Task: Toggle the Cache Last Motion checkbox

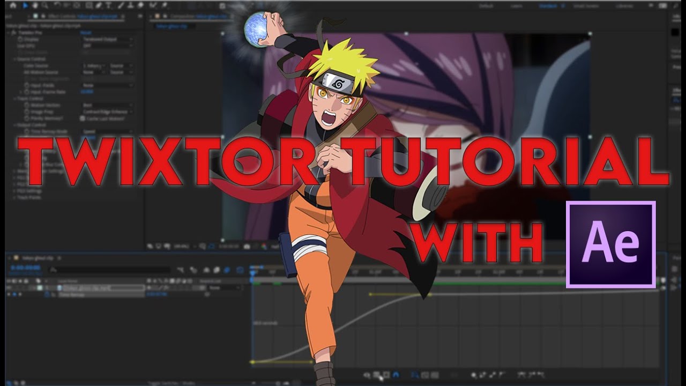Action: coord(83,118)
